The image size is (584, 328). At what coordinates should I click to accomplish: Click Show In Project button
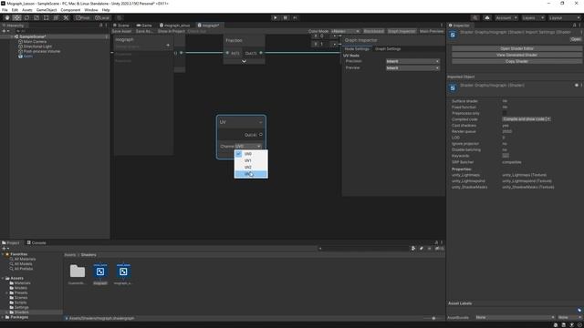(x=171, y=31)
